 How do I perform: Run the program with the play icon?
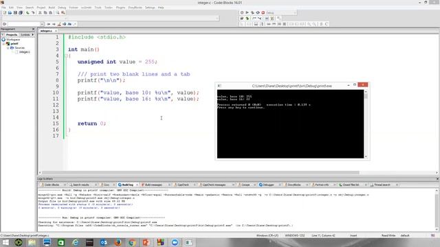(x=247, y=12)
